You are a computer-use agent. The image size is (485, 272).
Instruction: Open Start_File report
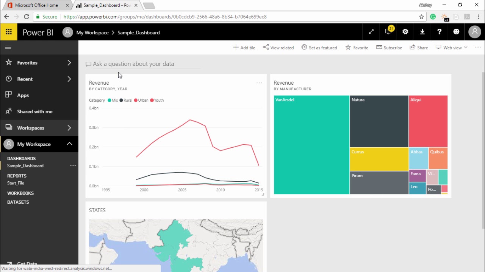(x=16, y=183)
